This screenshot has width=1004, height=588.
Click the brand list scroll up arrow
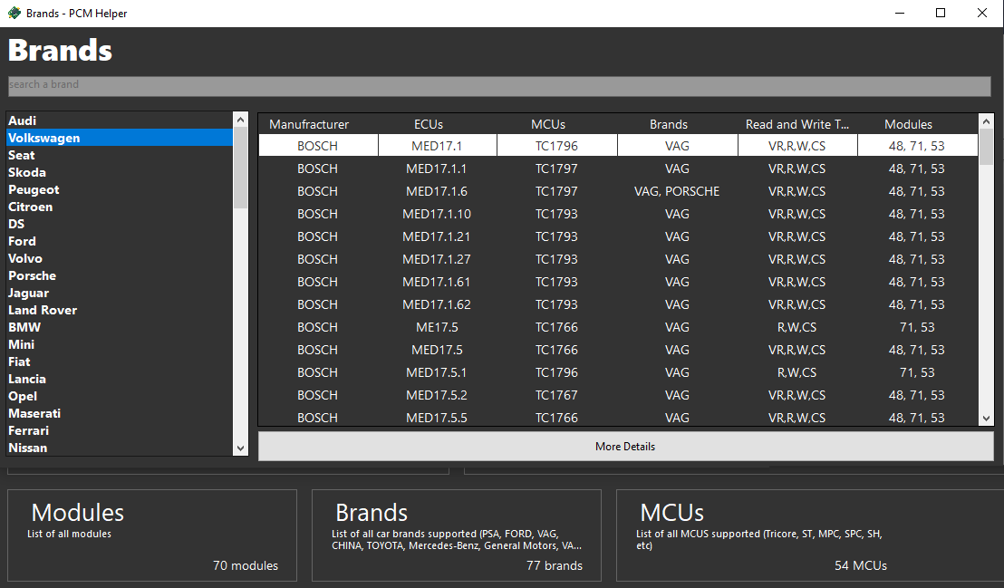point(241,120)
